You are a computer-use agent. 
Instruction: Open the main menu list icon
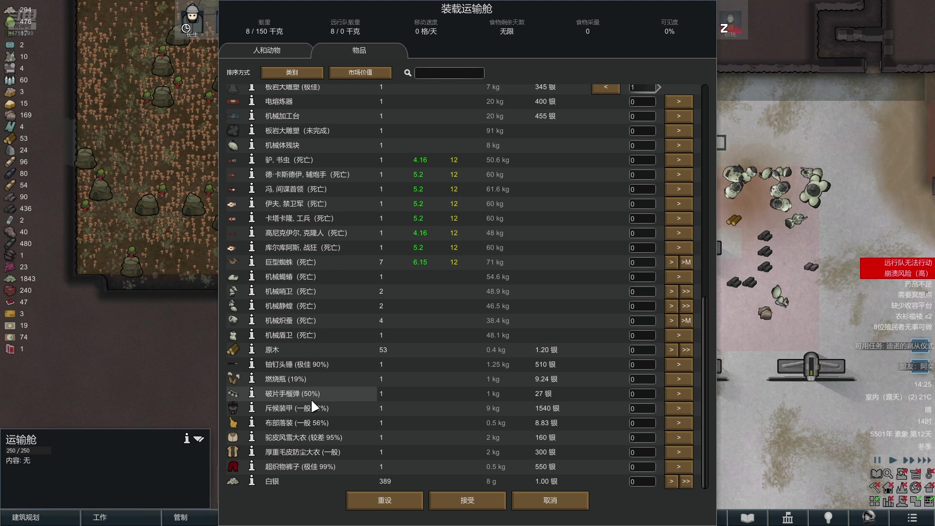[912, 518]
